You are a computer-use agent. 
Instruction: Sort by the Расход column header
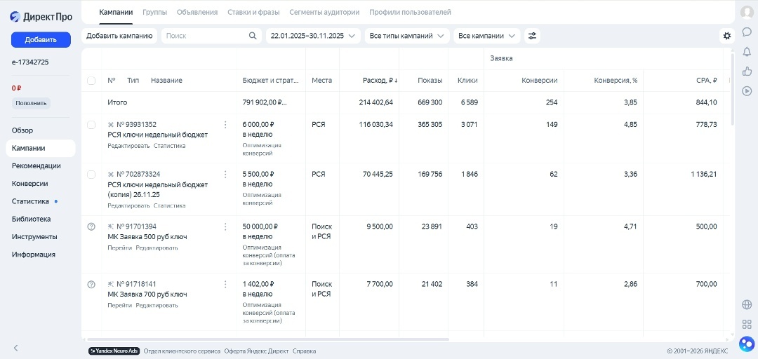380,81
